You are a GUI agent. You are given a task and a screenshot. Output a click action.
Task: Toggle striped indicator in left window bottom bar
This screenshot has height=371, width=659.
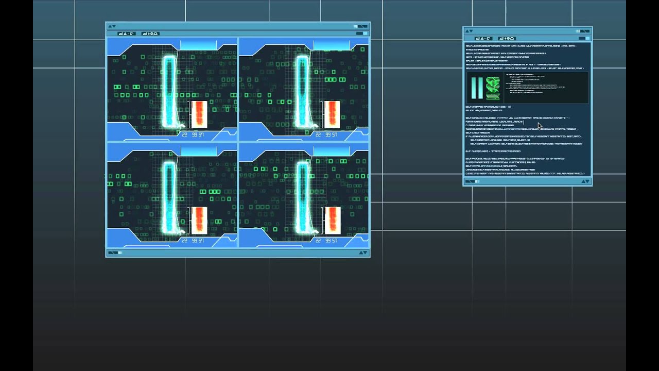click(115, 252)
